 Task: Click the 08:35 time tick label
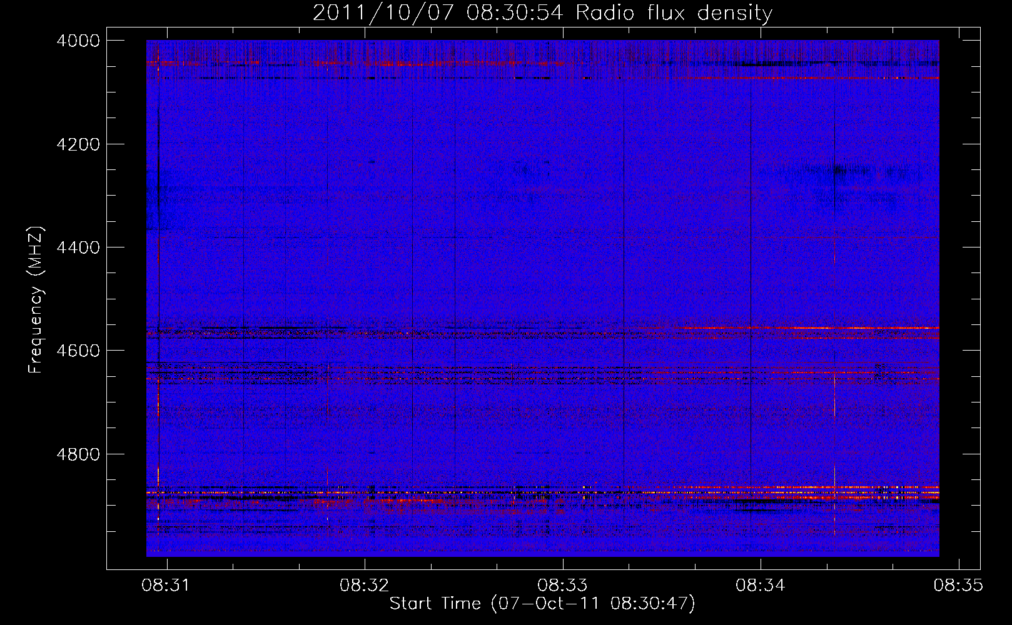point(958,585)
